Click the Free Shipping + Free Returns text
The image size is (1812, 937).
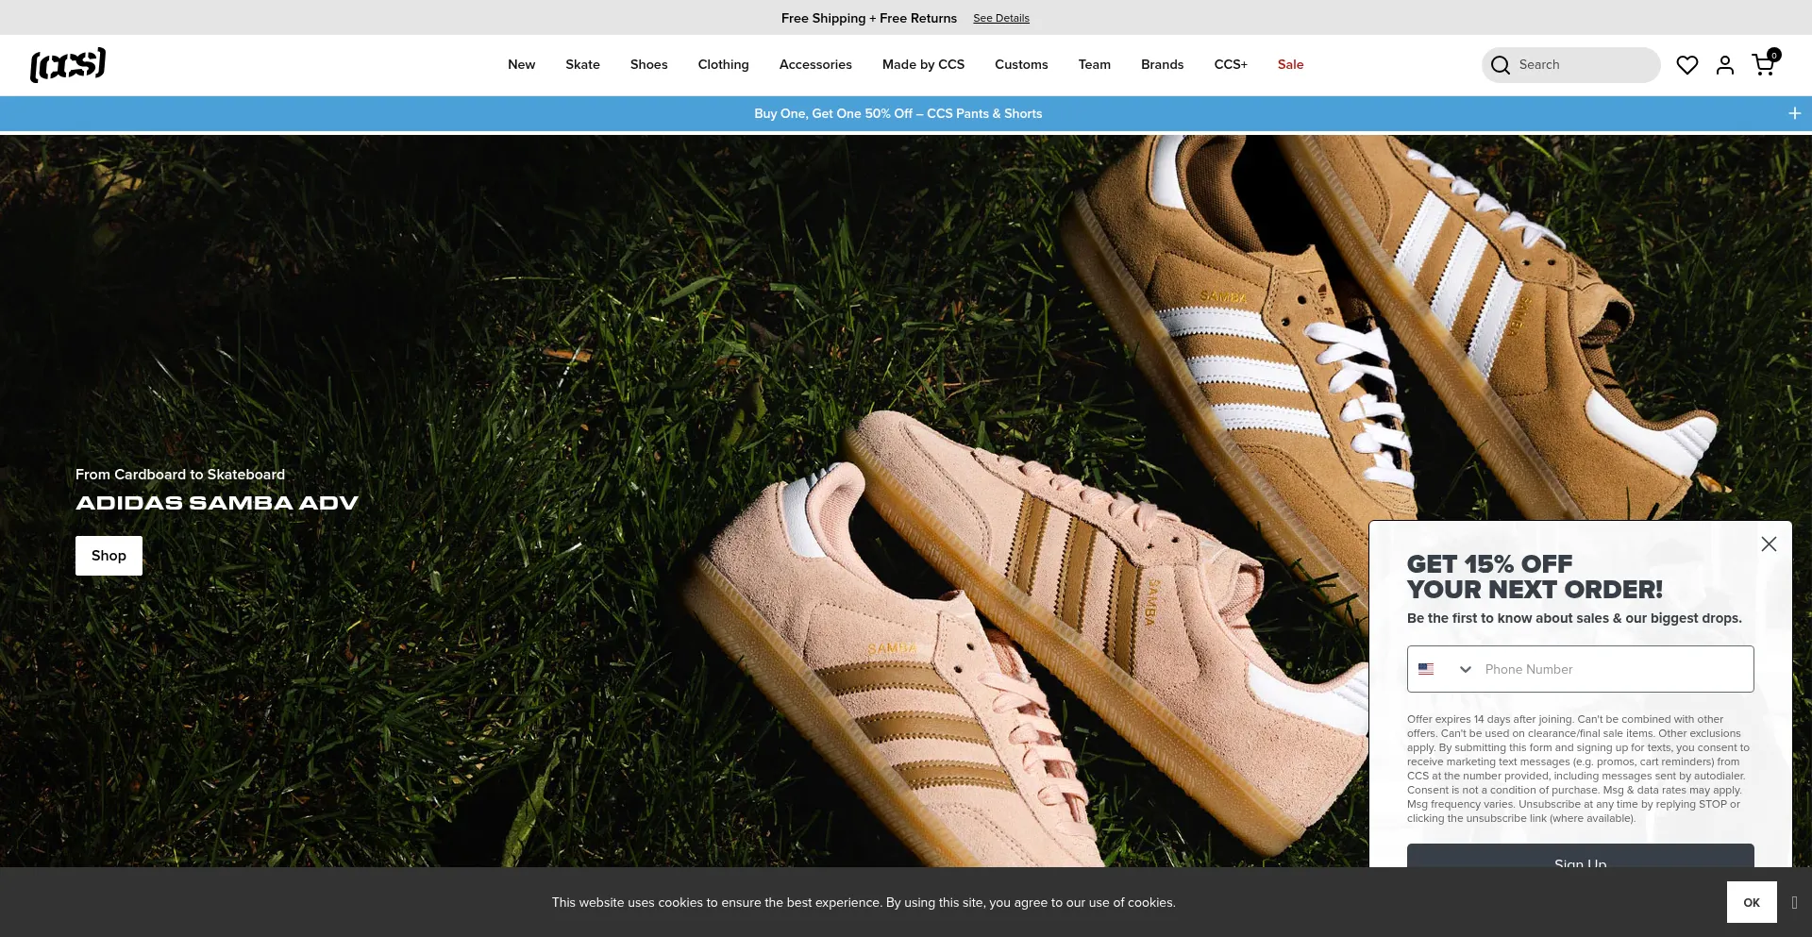(x=868, y=18)
